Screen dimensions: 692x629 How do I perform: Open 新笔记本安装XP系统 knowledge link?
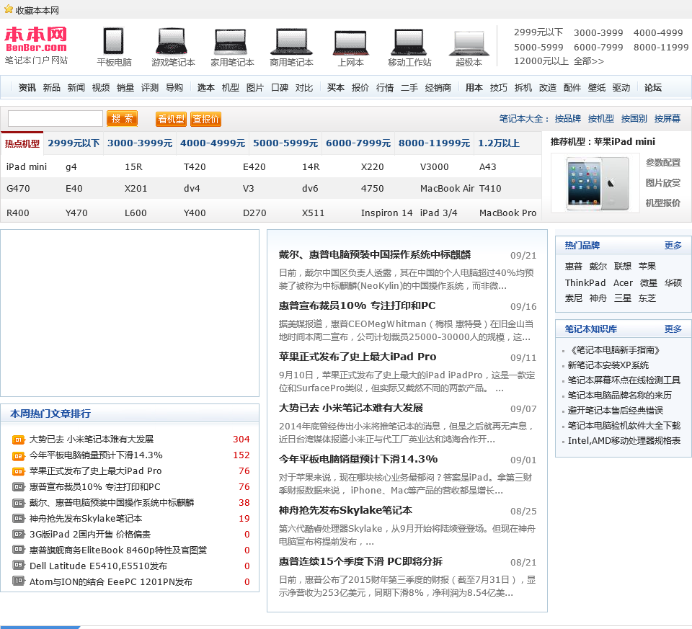coord(608,365)
